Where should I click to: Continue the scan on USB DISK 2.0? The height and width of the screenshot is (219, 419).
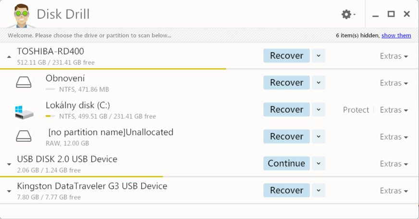click(x=286, y=163)
